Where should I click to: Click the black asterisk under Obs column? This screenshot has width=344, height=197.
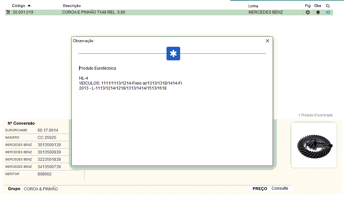pyautogui.click(x=318, y=12)
